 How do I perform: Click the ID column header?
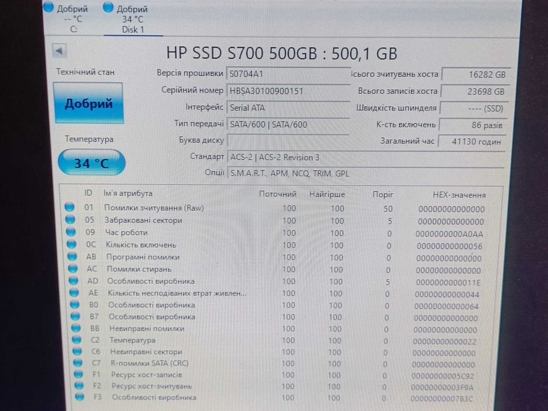88,193
